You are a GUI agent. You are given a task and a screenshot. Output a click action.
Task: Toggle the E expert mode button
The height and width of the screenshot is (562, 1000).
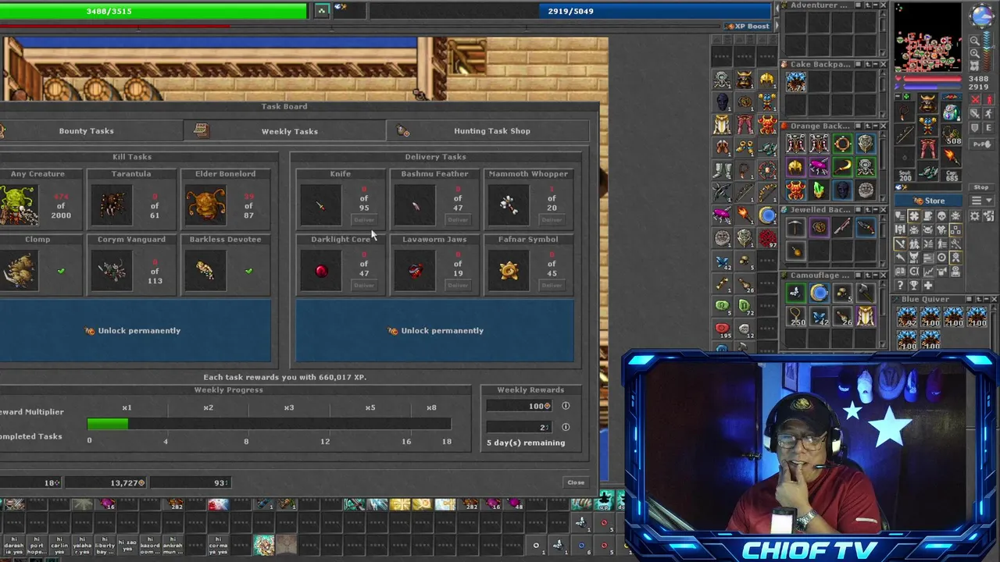pos(989,128)
